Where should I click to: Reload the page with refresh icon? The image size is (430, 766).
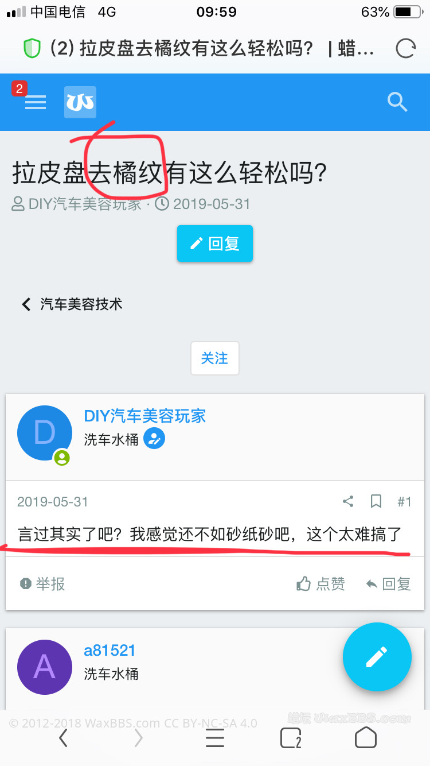pyautogui.click(x=405, y=49)
